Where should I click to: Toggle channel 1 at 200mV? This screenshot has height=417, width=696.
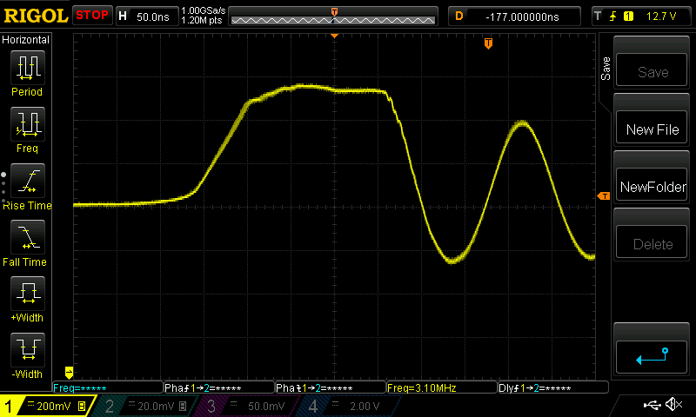(x=48, y=406)
